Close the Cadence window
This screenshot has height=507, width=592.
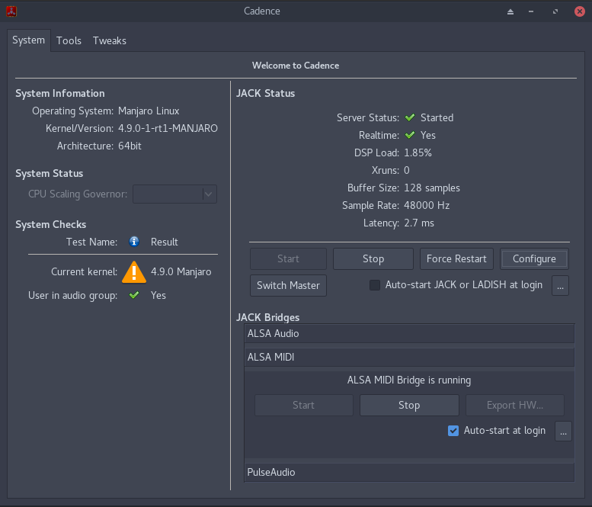pyautogui.click(x=580, y=11)
